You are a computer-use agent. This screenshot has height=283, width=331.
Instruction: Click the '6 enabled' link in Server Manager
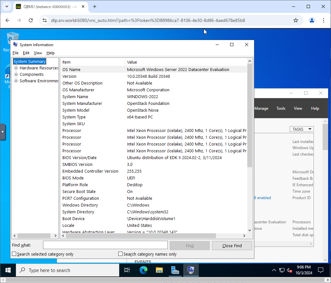click(x=262, y=198)
